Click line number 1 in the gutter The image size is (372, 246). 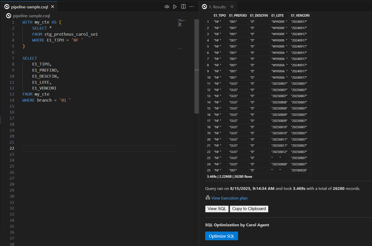(13, 22)
